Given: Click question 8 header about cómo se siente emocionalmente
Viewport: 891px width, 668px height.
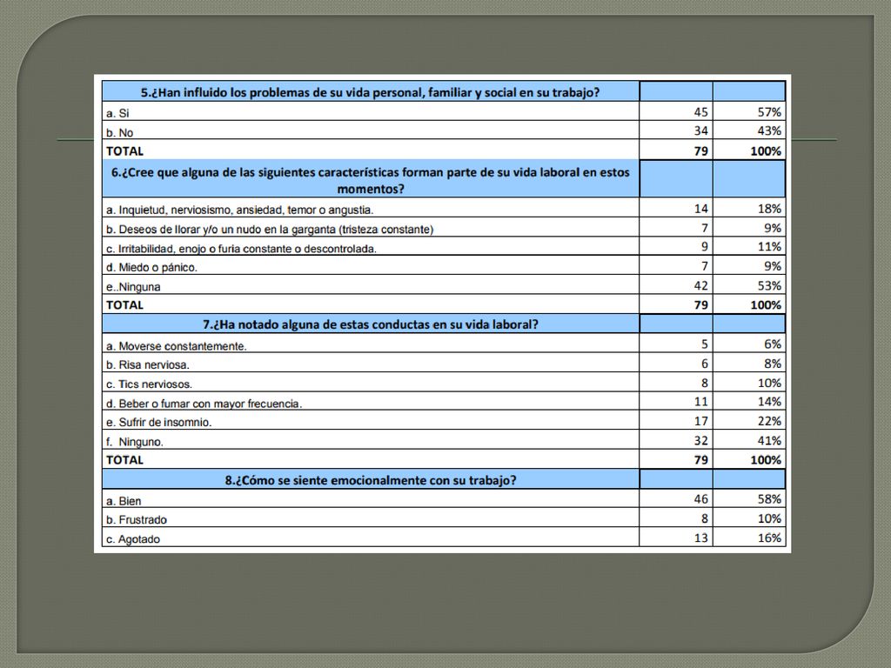Looking at the screenshot, I should 371,480.
